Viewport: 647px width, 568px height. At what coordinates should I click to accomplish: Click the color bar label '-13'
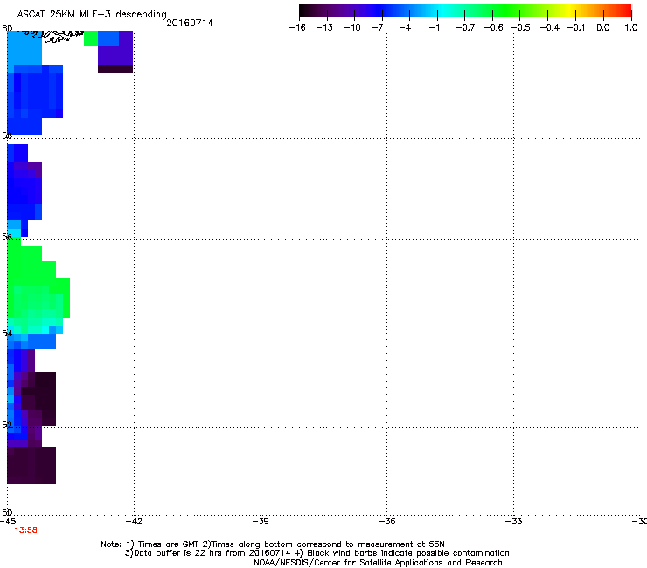click(324, 28)
